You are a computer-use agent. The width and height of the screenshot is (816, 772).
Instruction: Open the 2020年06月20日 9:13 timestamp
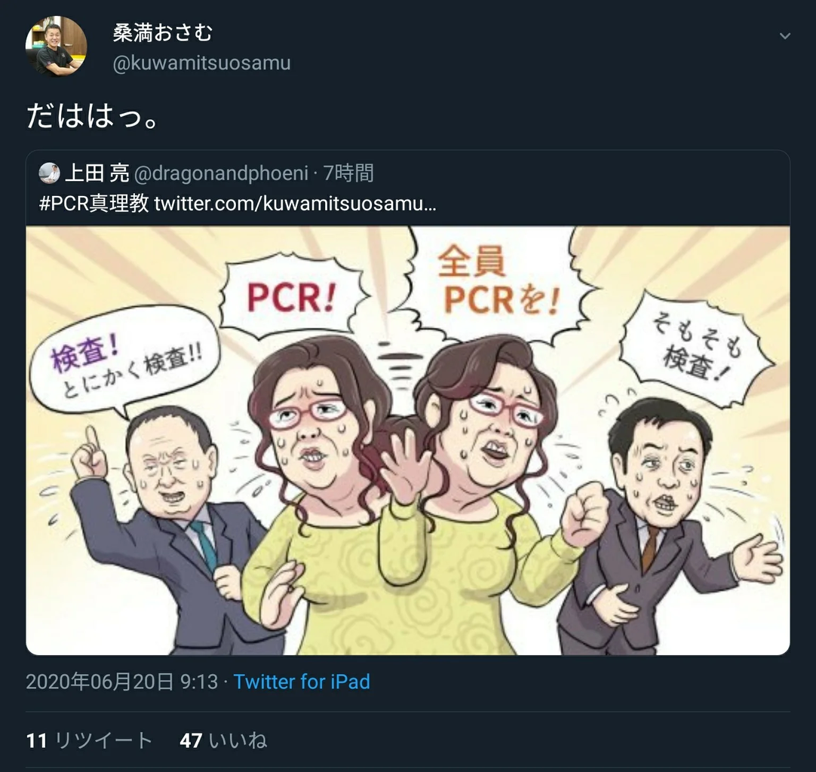click(x=121, y=682)
